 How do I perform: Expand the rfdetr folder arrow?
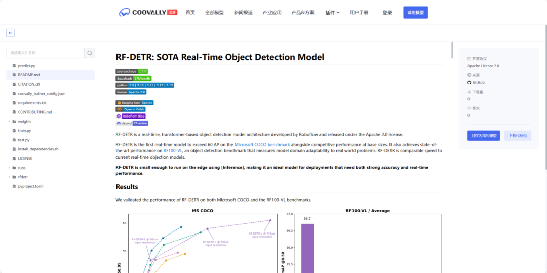[x=9, y=177]
